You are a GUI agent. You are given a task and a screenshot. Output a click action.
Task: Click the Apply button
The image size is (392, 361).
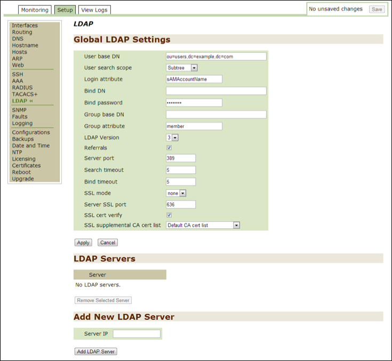coord(83,243)
